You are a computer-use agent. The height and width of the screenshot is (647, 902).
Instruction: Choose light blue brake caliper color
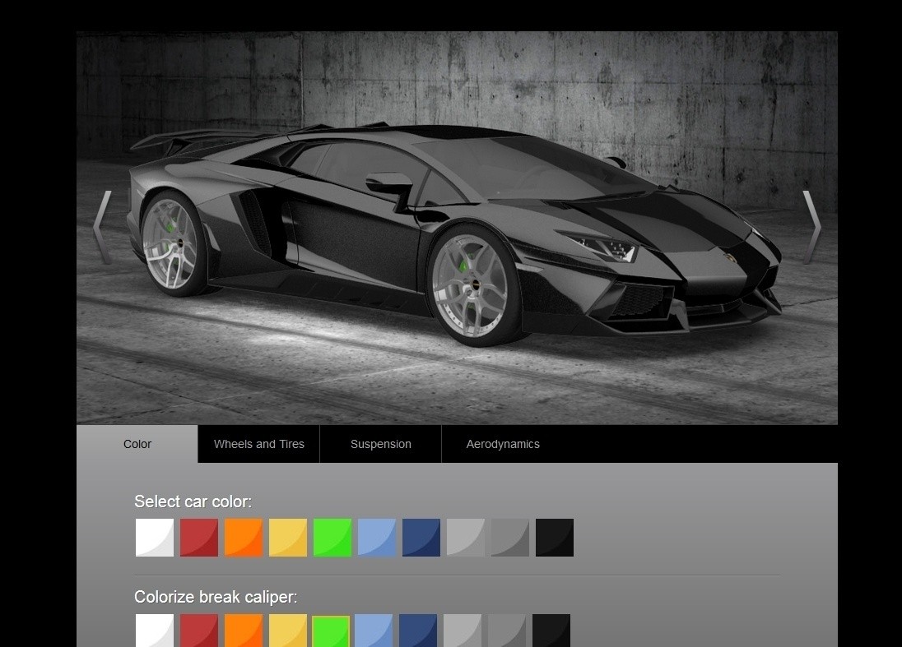tap(374, 631)
